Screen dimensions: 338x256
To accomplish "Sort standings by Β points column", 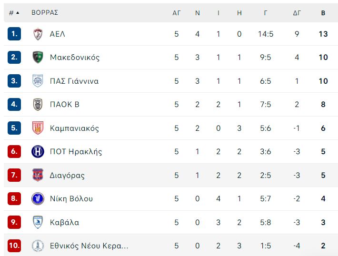I will [x=323, y=13].
